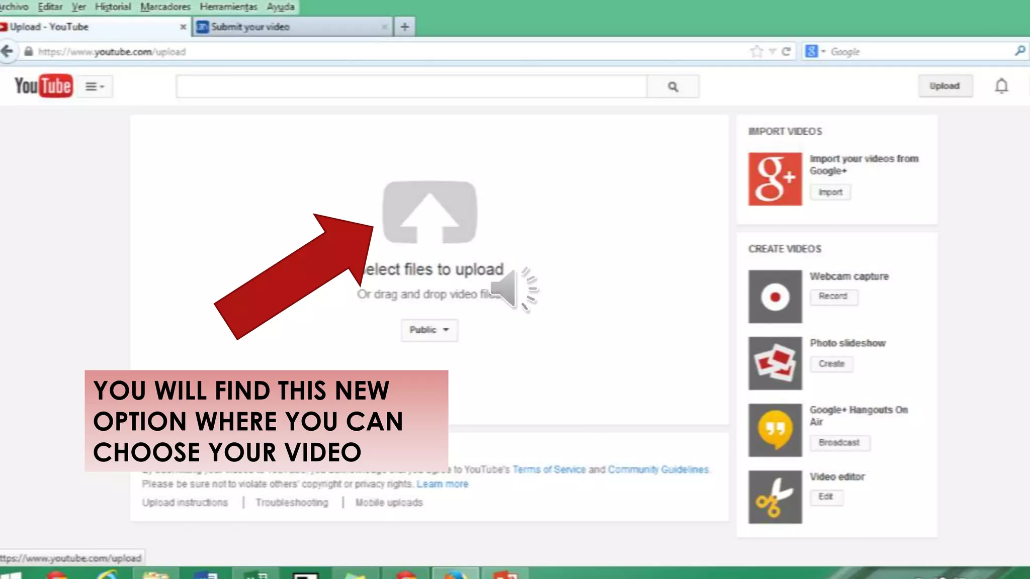Click the browser back arrow
The width and height of the screenshot is (1030, 579).
tap(7, 51)
